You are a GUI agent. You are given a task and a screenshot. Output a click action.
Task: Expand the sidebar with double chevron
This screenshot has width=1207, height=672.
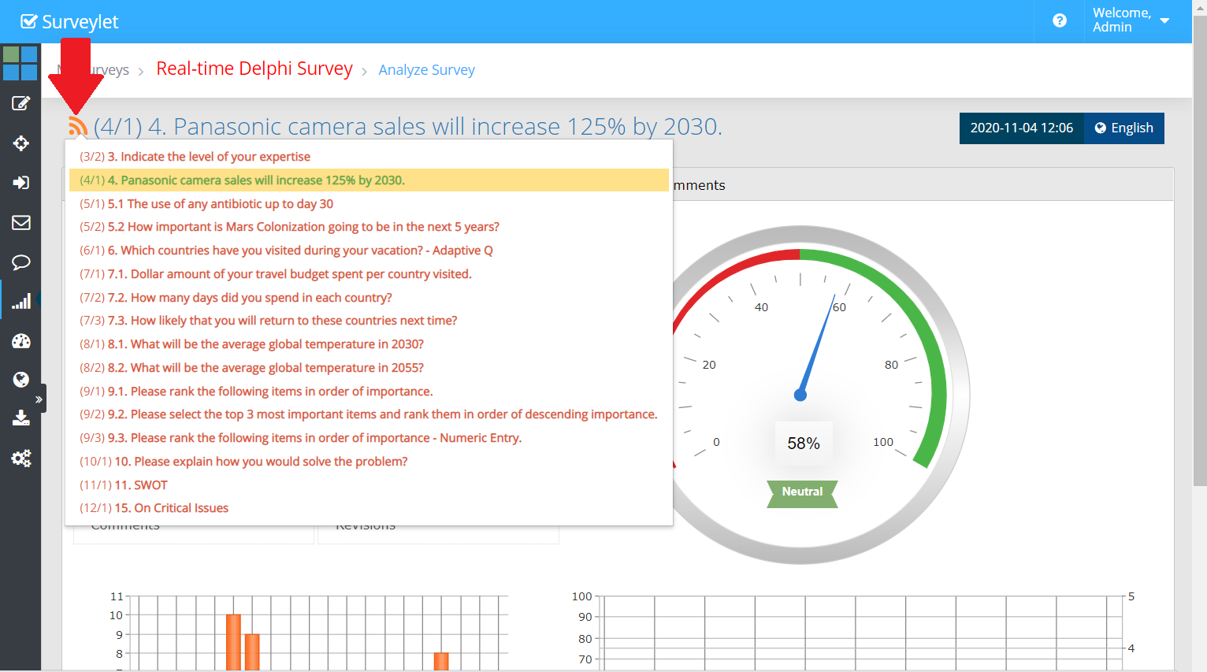coord(39,399)
